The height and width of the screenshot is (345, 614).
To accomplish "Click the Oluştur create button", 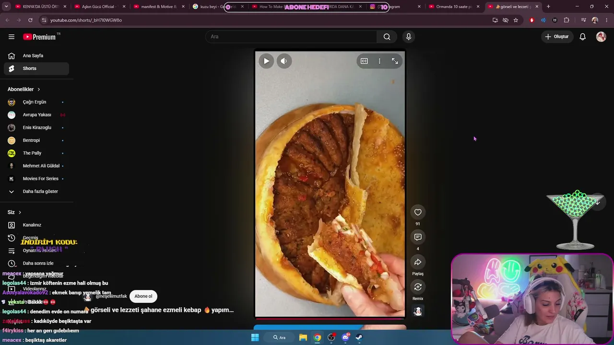I will (556, 36).
